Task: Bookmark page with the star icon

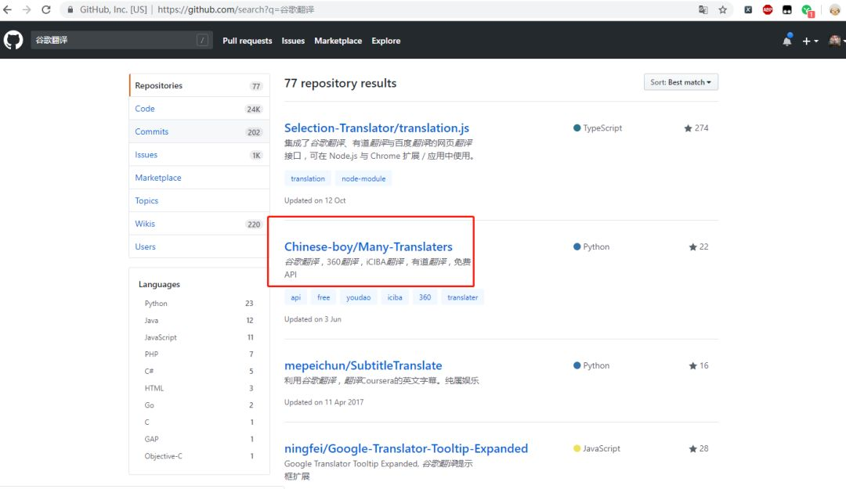Action: click(723, 9)
